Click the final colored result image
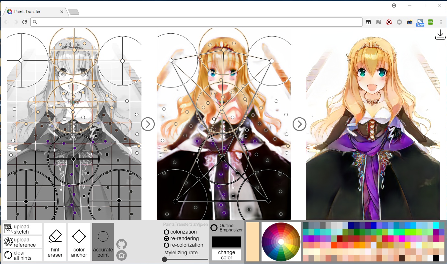447x264 pixels. 373,124
